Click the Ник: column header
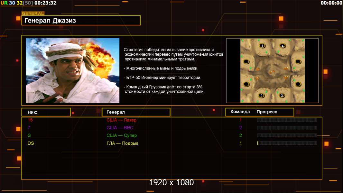Viewport: 343px width, 193px height. [46, 112]
